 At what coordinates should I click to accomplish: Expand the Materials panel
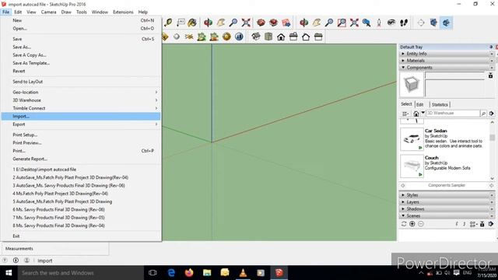pyautogui.click(x=446, y=61)
